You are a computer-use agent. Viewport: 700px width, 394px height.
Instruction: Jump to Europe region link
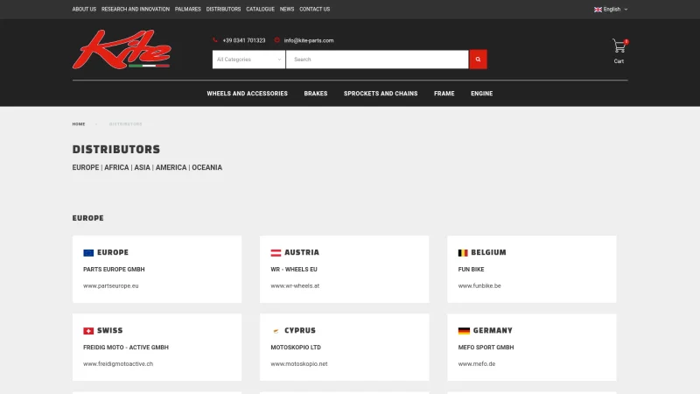pos(86,167)
